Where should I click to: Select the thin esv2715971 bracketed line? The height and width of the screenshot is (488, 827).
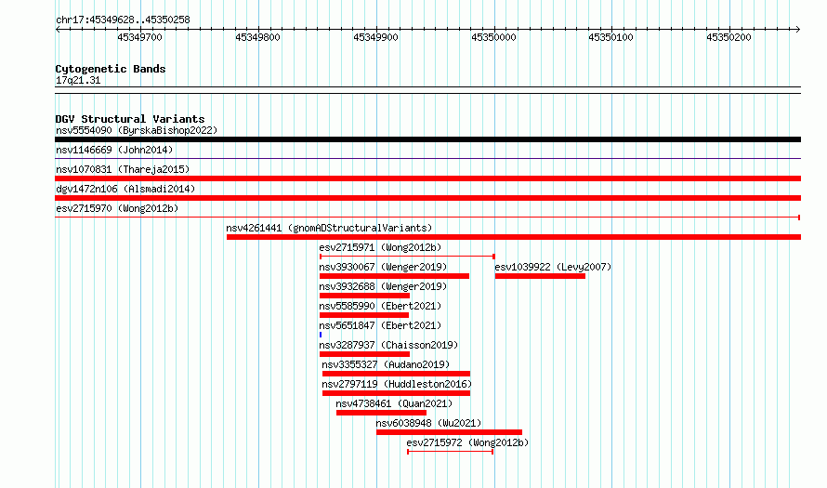coord(407,257)
